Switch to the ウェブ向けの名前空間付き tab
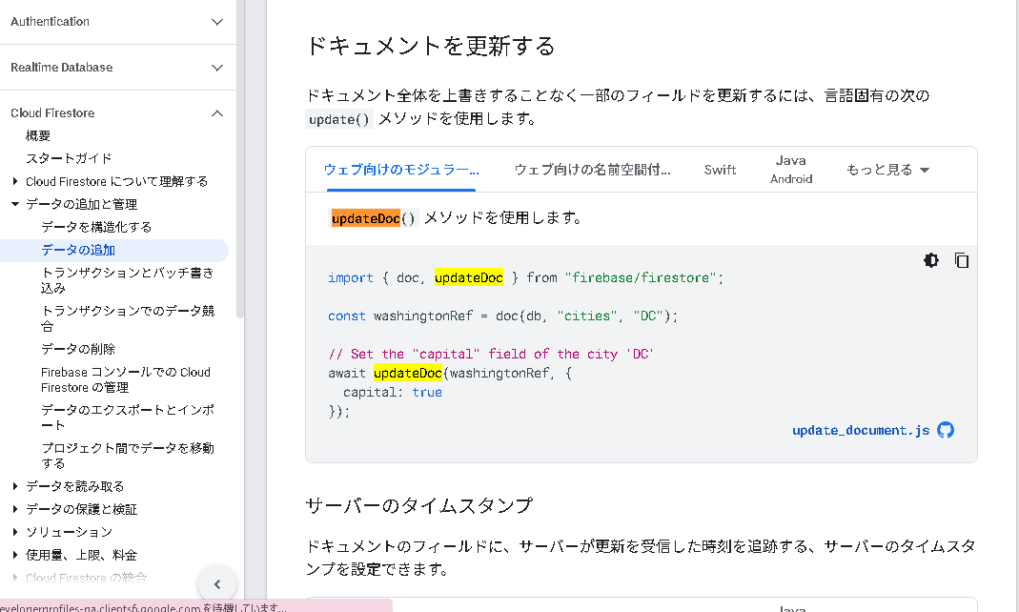Image resolution: width=1019 pixels, height=612 pixels. pos(593,170)
